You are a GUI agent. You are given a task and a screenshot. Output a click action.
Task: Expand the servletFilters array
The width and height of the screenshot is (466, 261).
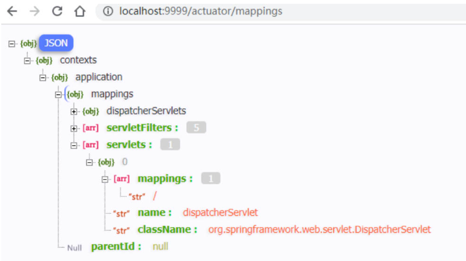pos(74,128)
